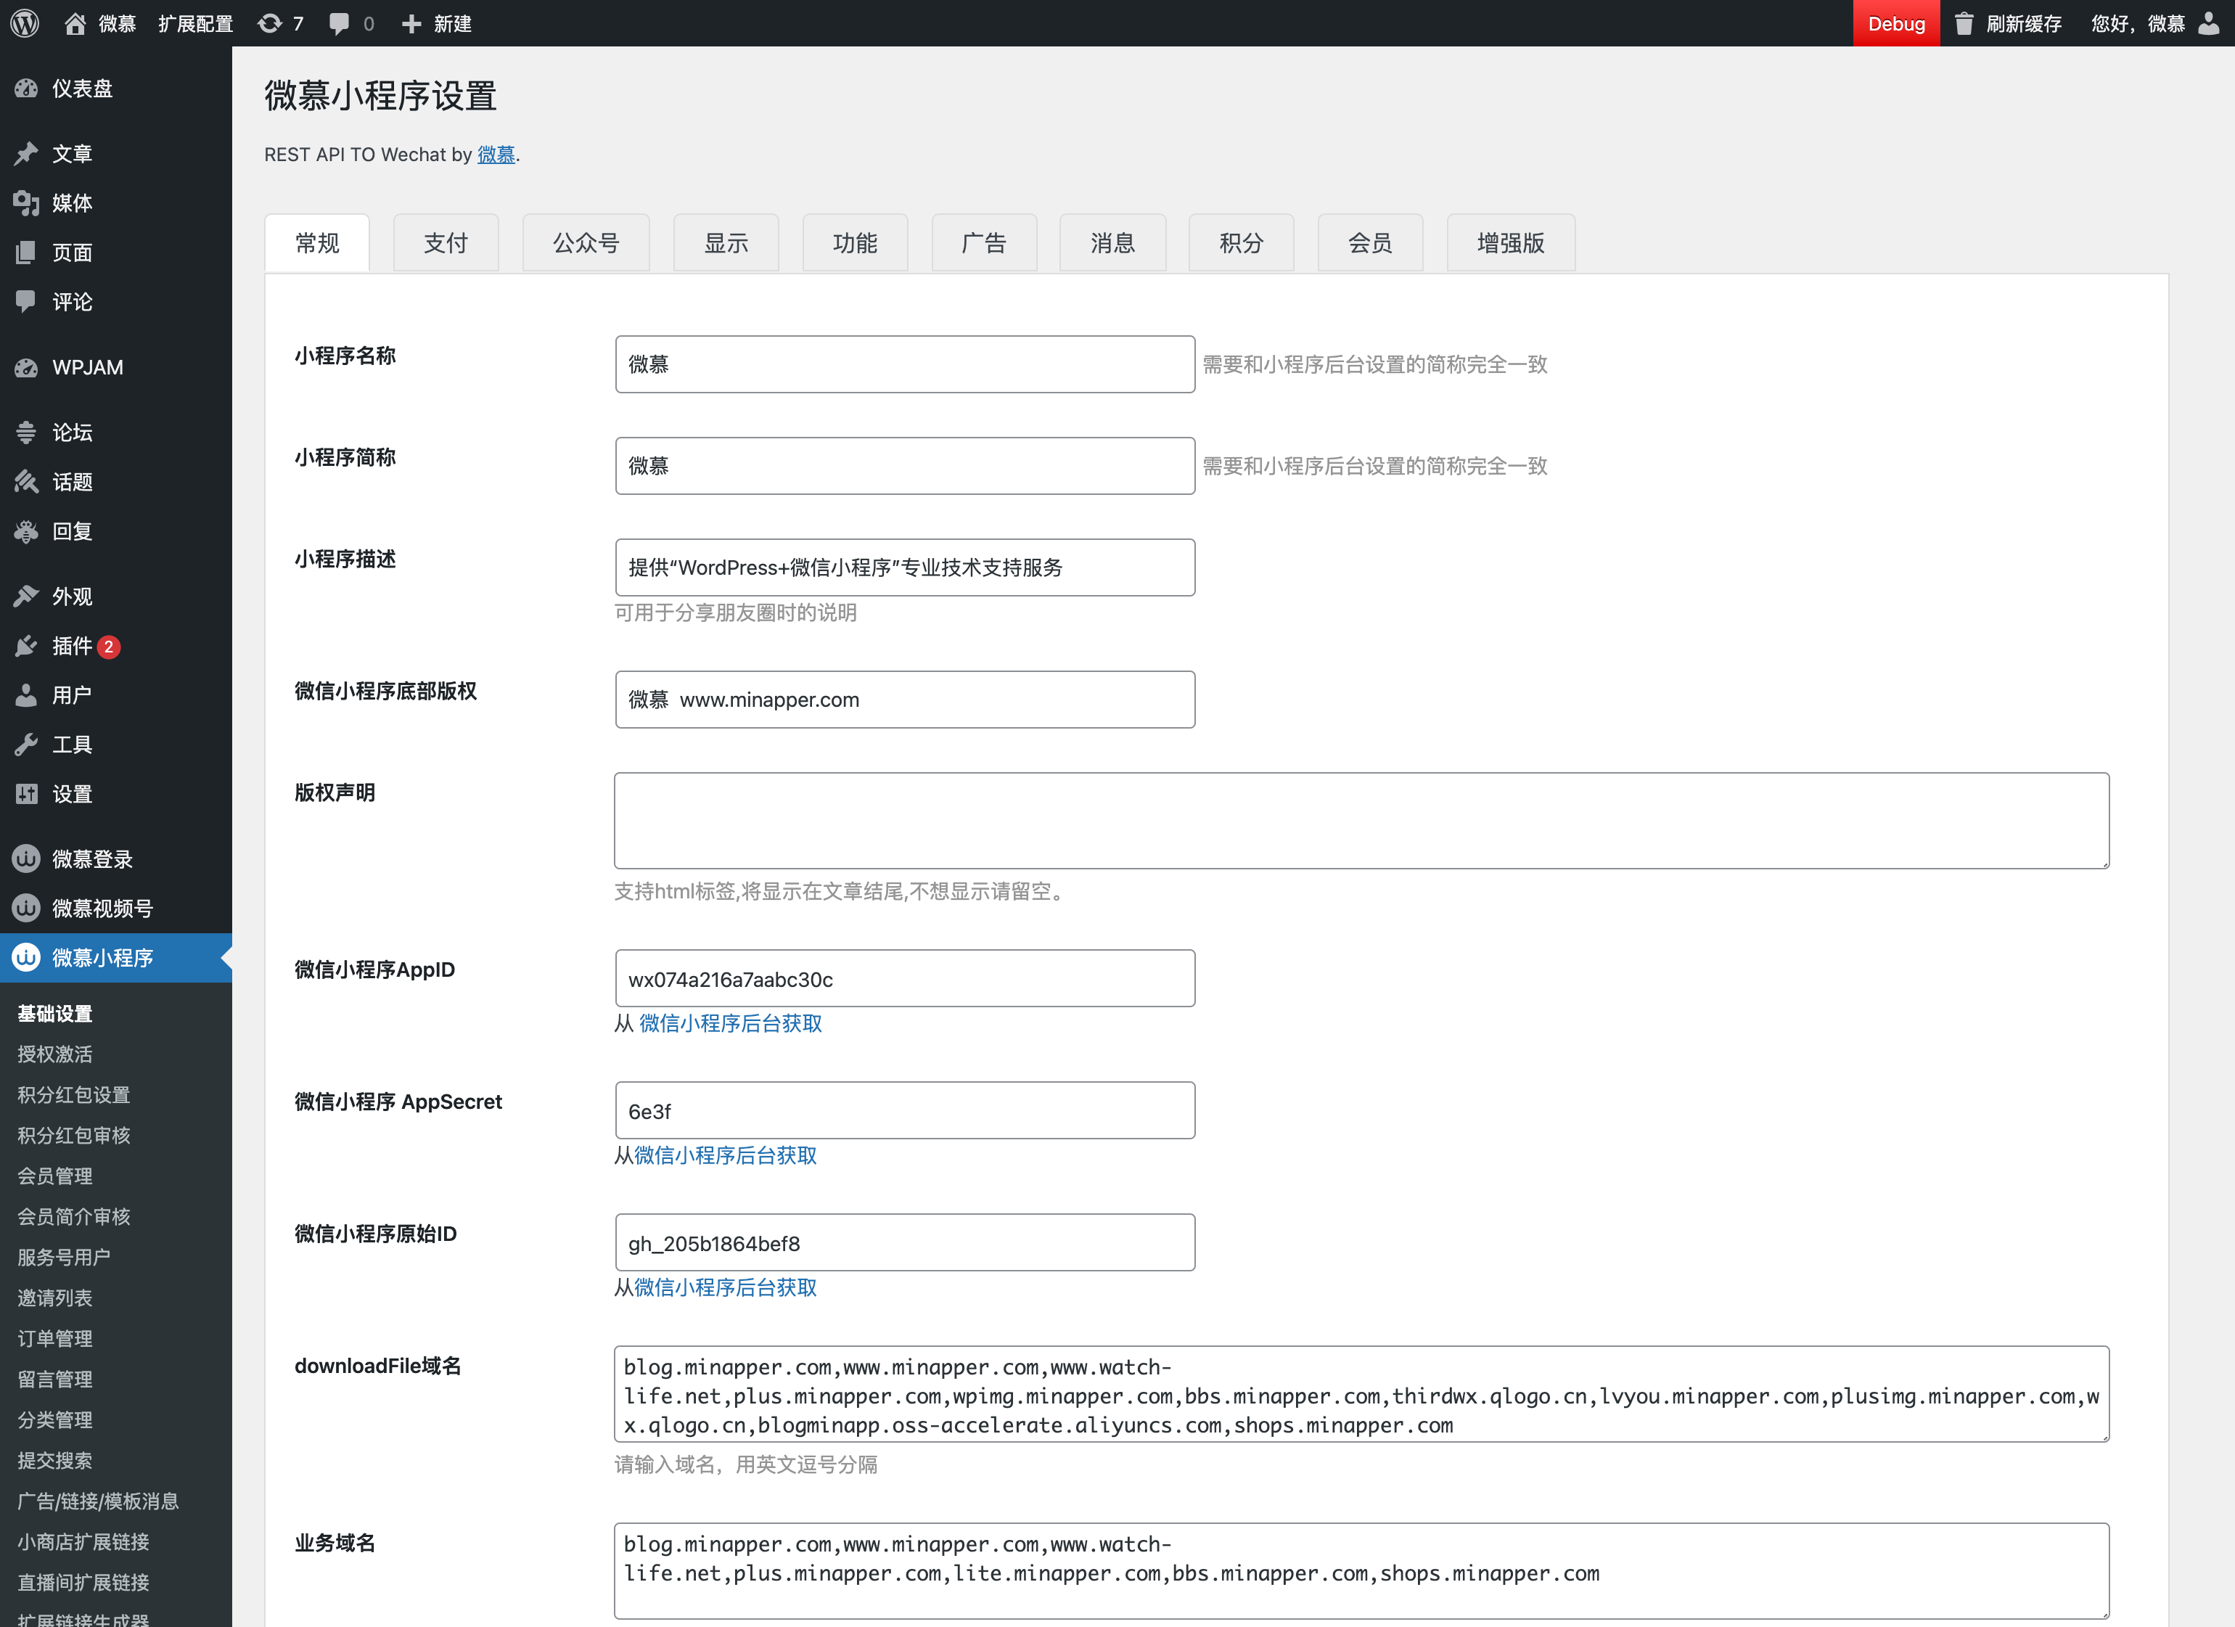Click the 微慕小程序 logo icon
Screen dimensions: 2235x1627
tap(27, 957)
